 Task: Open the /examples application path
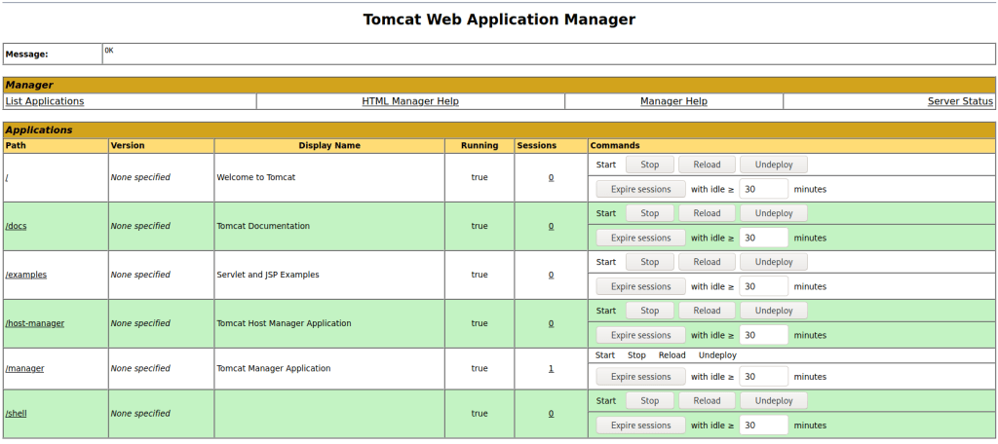25,275
